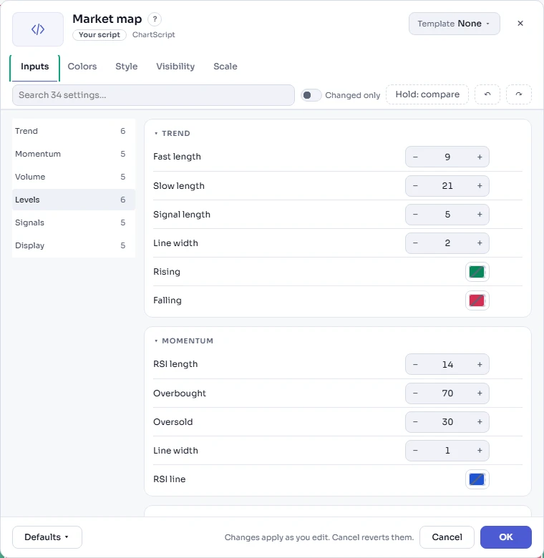Image resolution: width=544 pixels, height=558 pixels.
Task: Select Display category in sidebar
Action: 73,245
